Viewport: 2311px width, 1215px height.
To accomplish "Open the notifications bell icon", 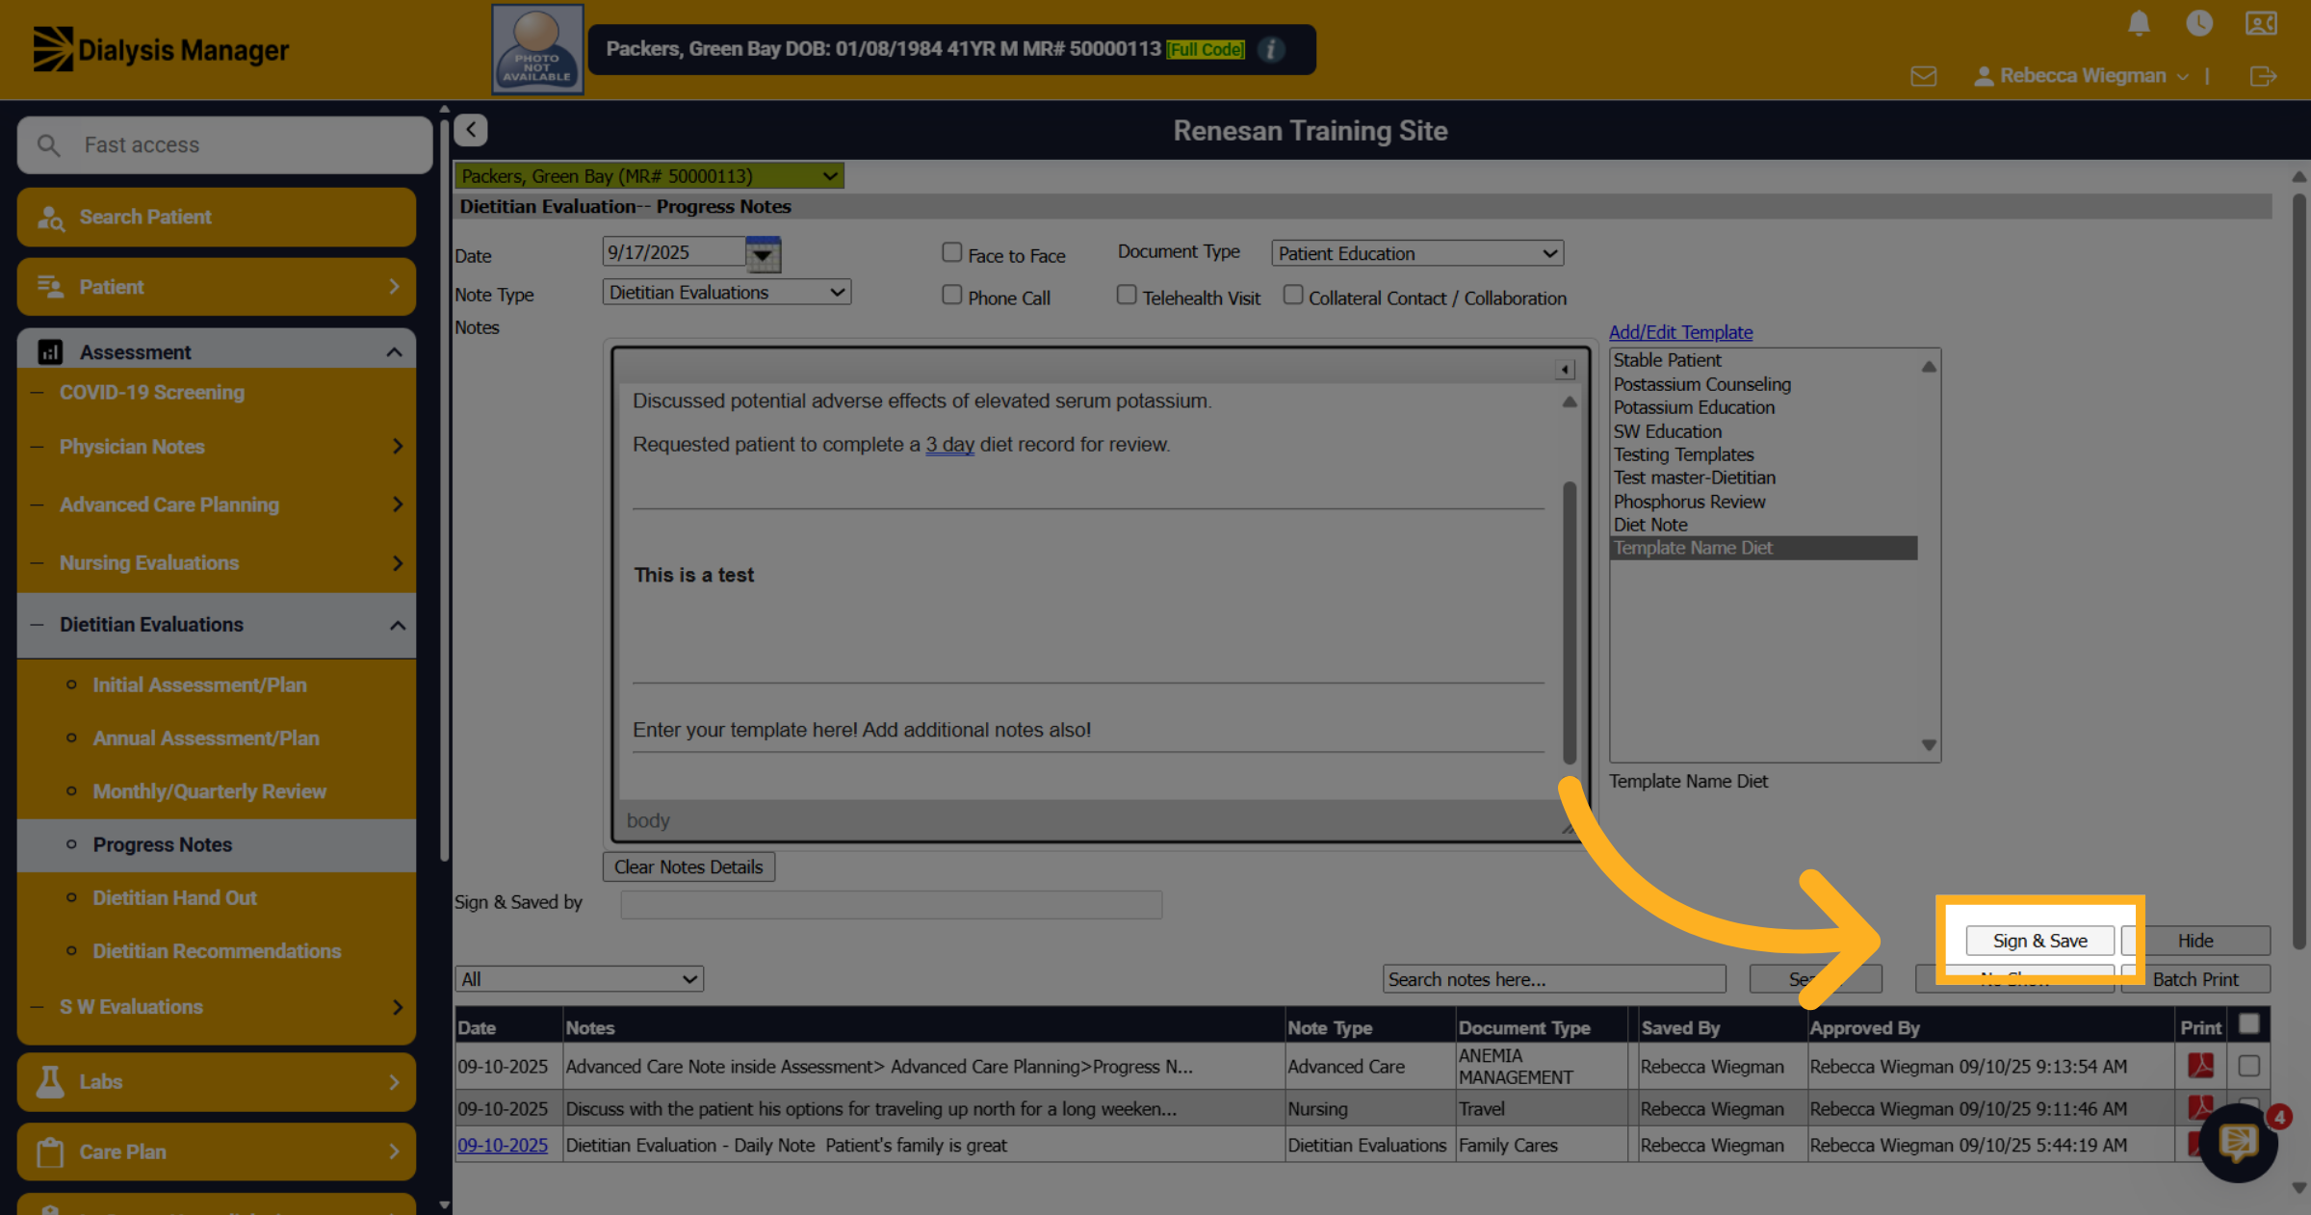I will 2138,24.
